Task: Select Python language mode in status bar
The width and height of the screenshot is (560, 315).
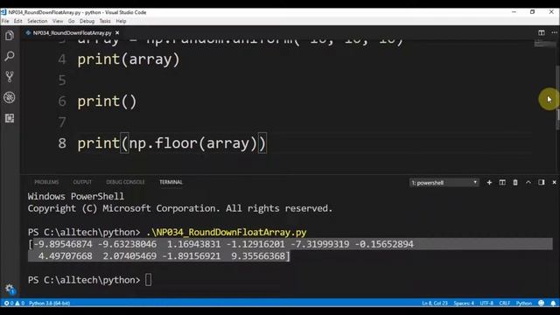Action: click(x=523, y=304)
